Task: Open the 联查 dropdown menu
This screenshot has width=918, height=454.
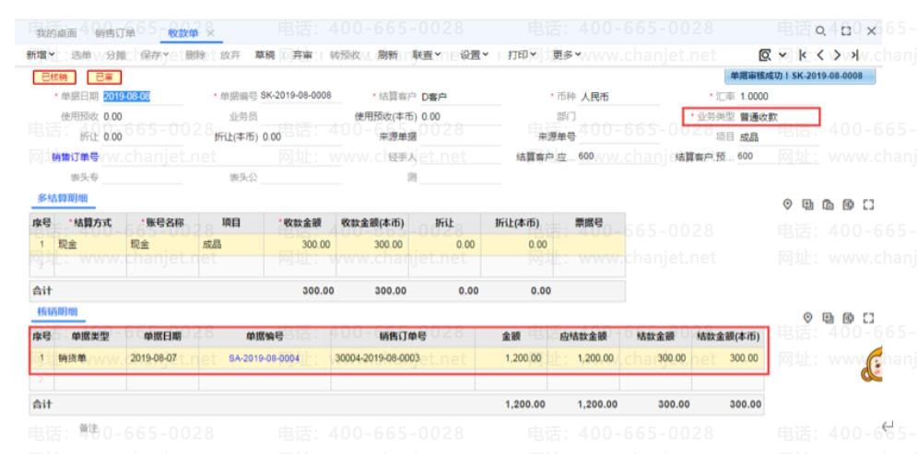Action: tap(426, 55)
